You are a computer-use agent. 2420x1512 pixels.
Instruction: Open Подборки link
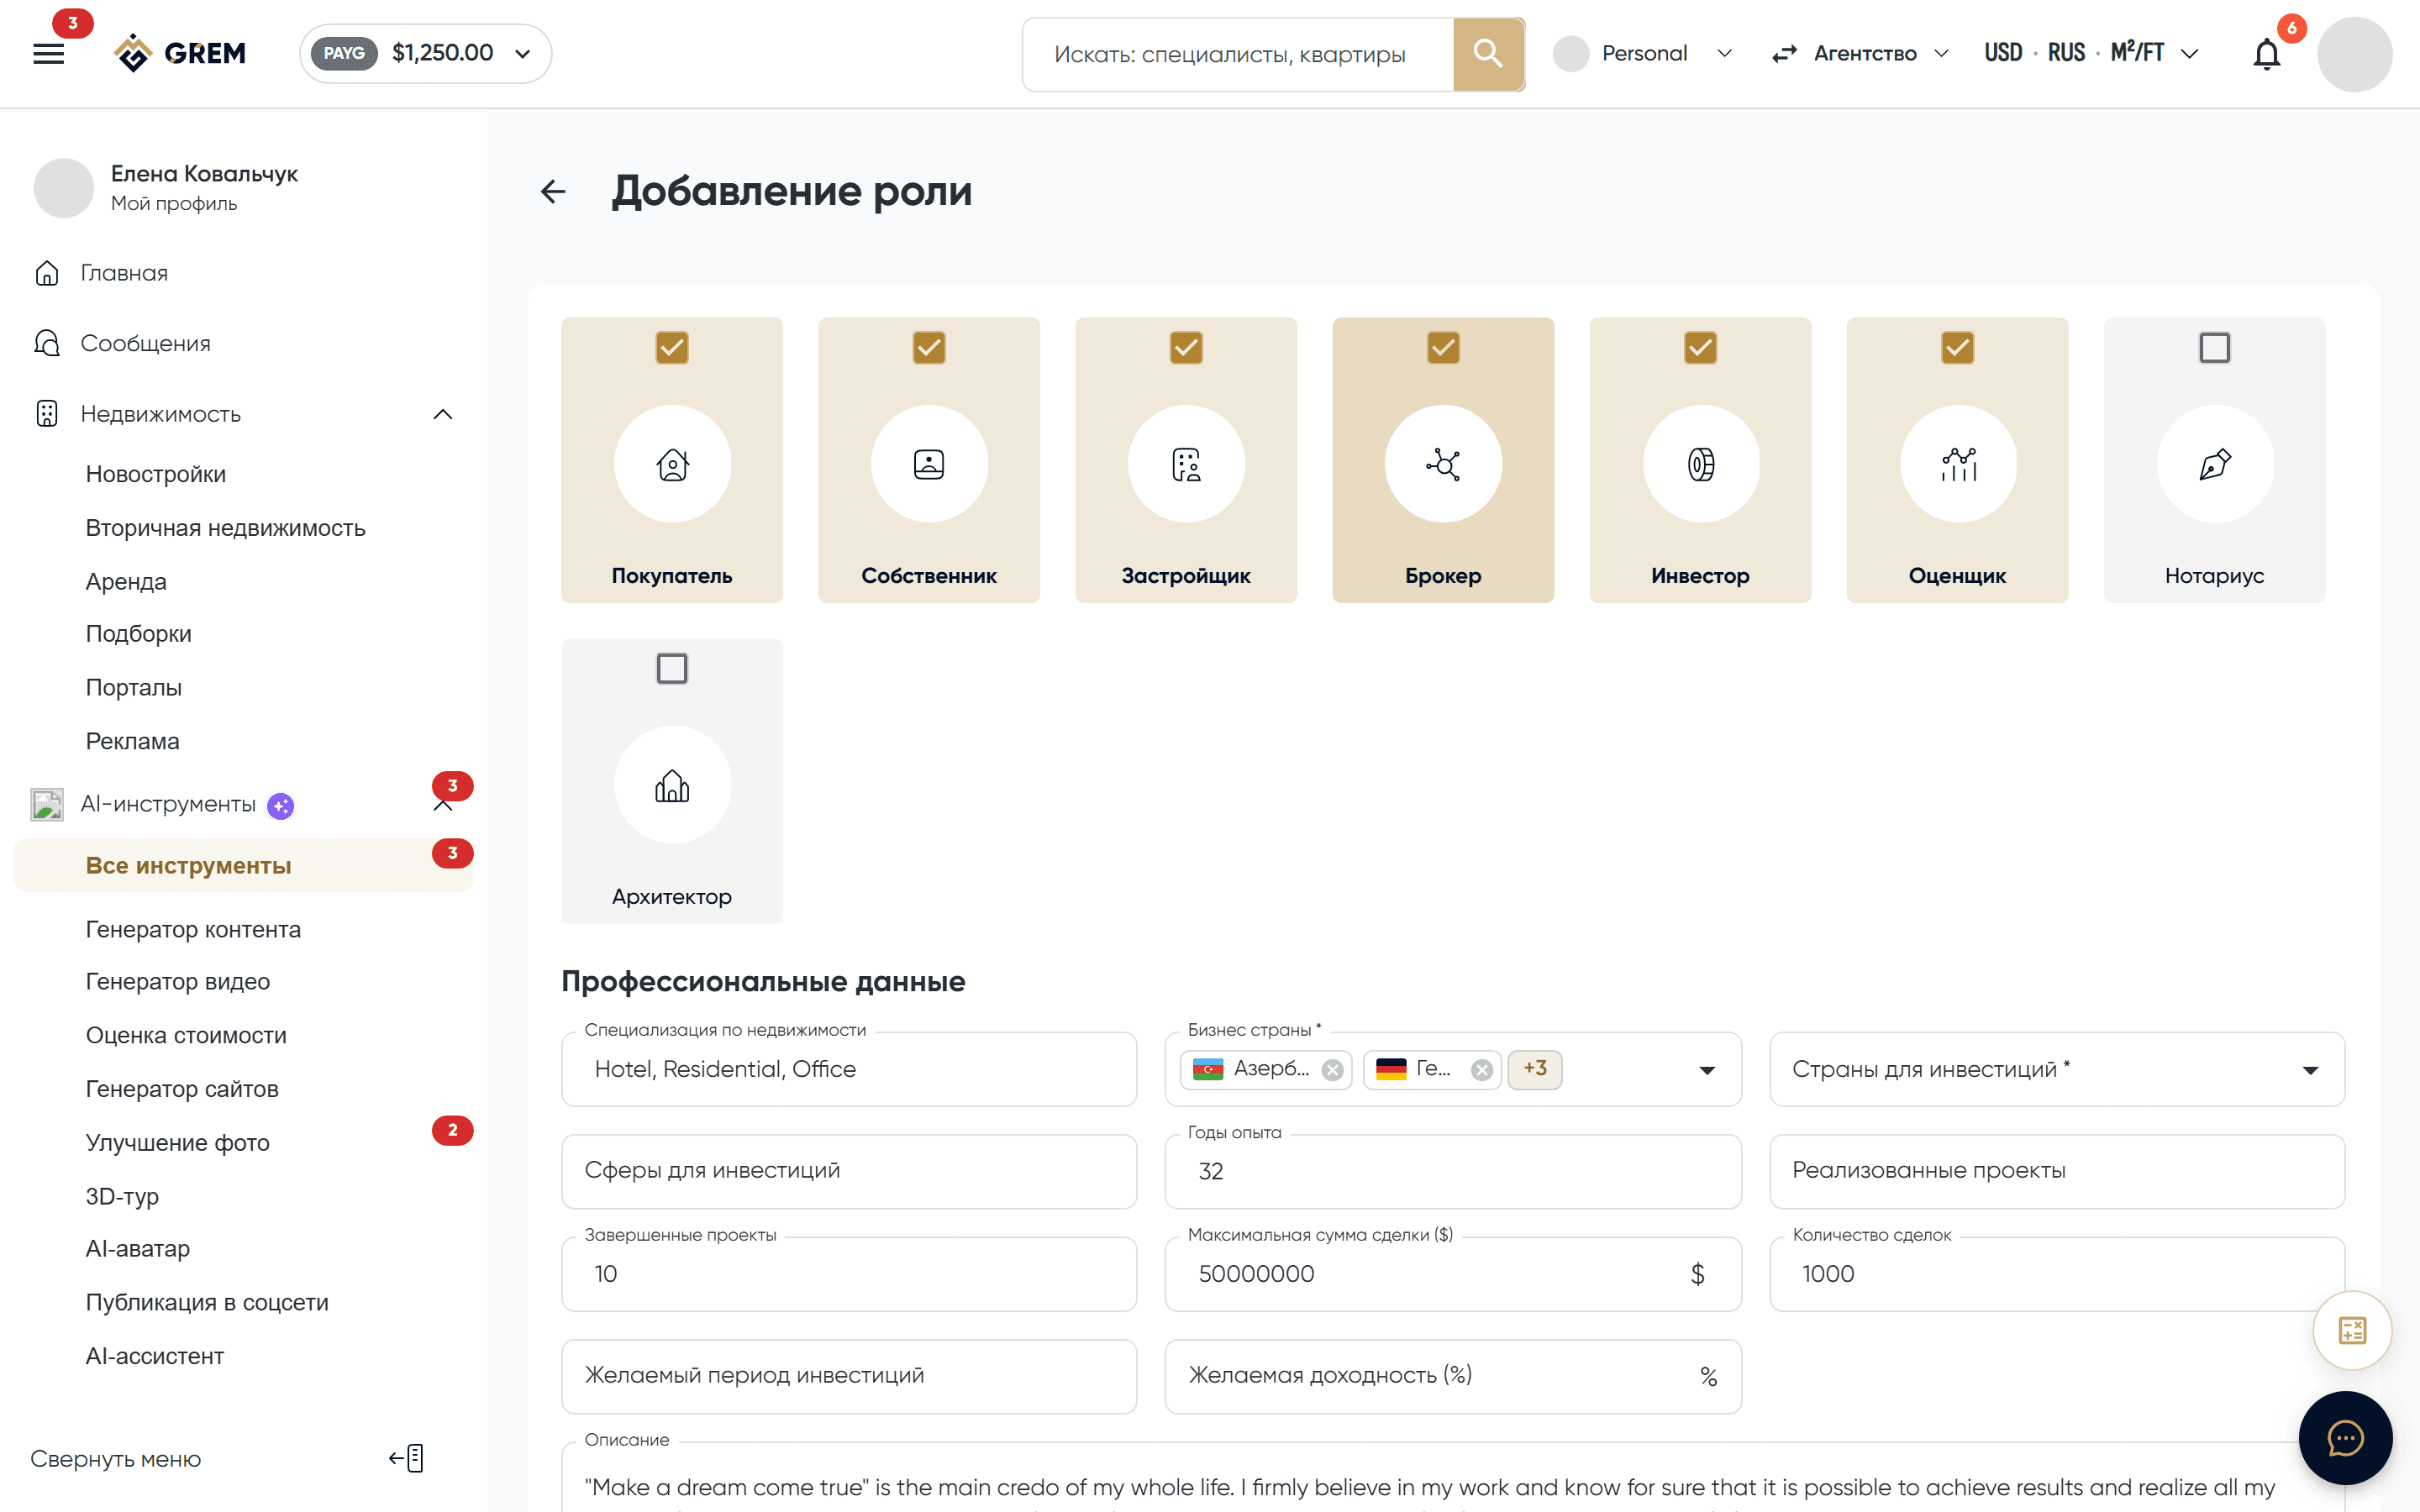coord(139,634)
